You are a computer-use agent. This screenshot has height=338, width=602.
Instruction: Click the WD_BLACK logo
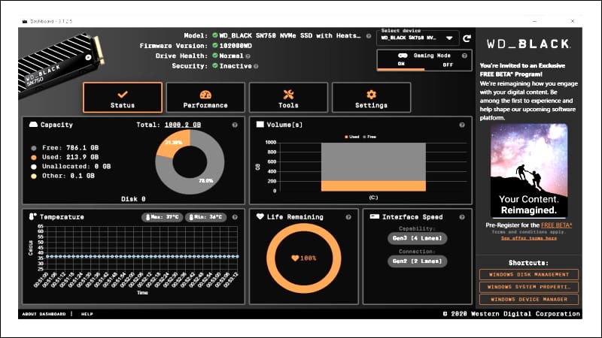(529, 44)
